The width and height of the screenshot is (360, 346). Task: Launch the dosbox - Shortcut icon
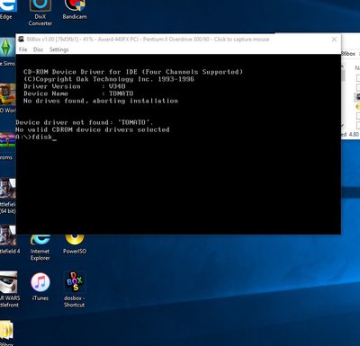pyautogui.click(x=75, y=289)
